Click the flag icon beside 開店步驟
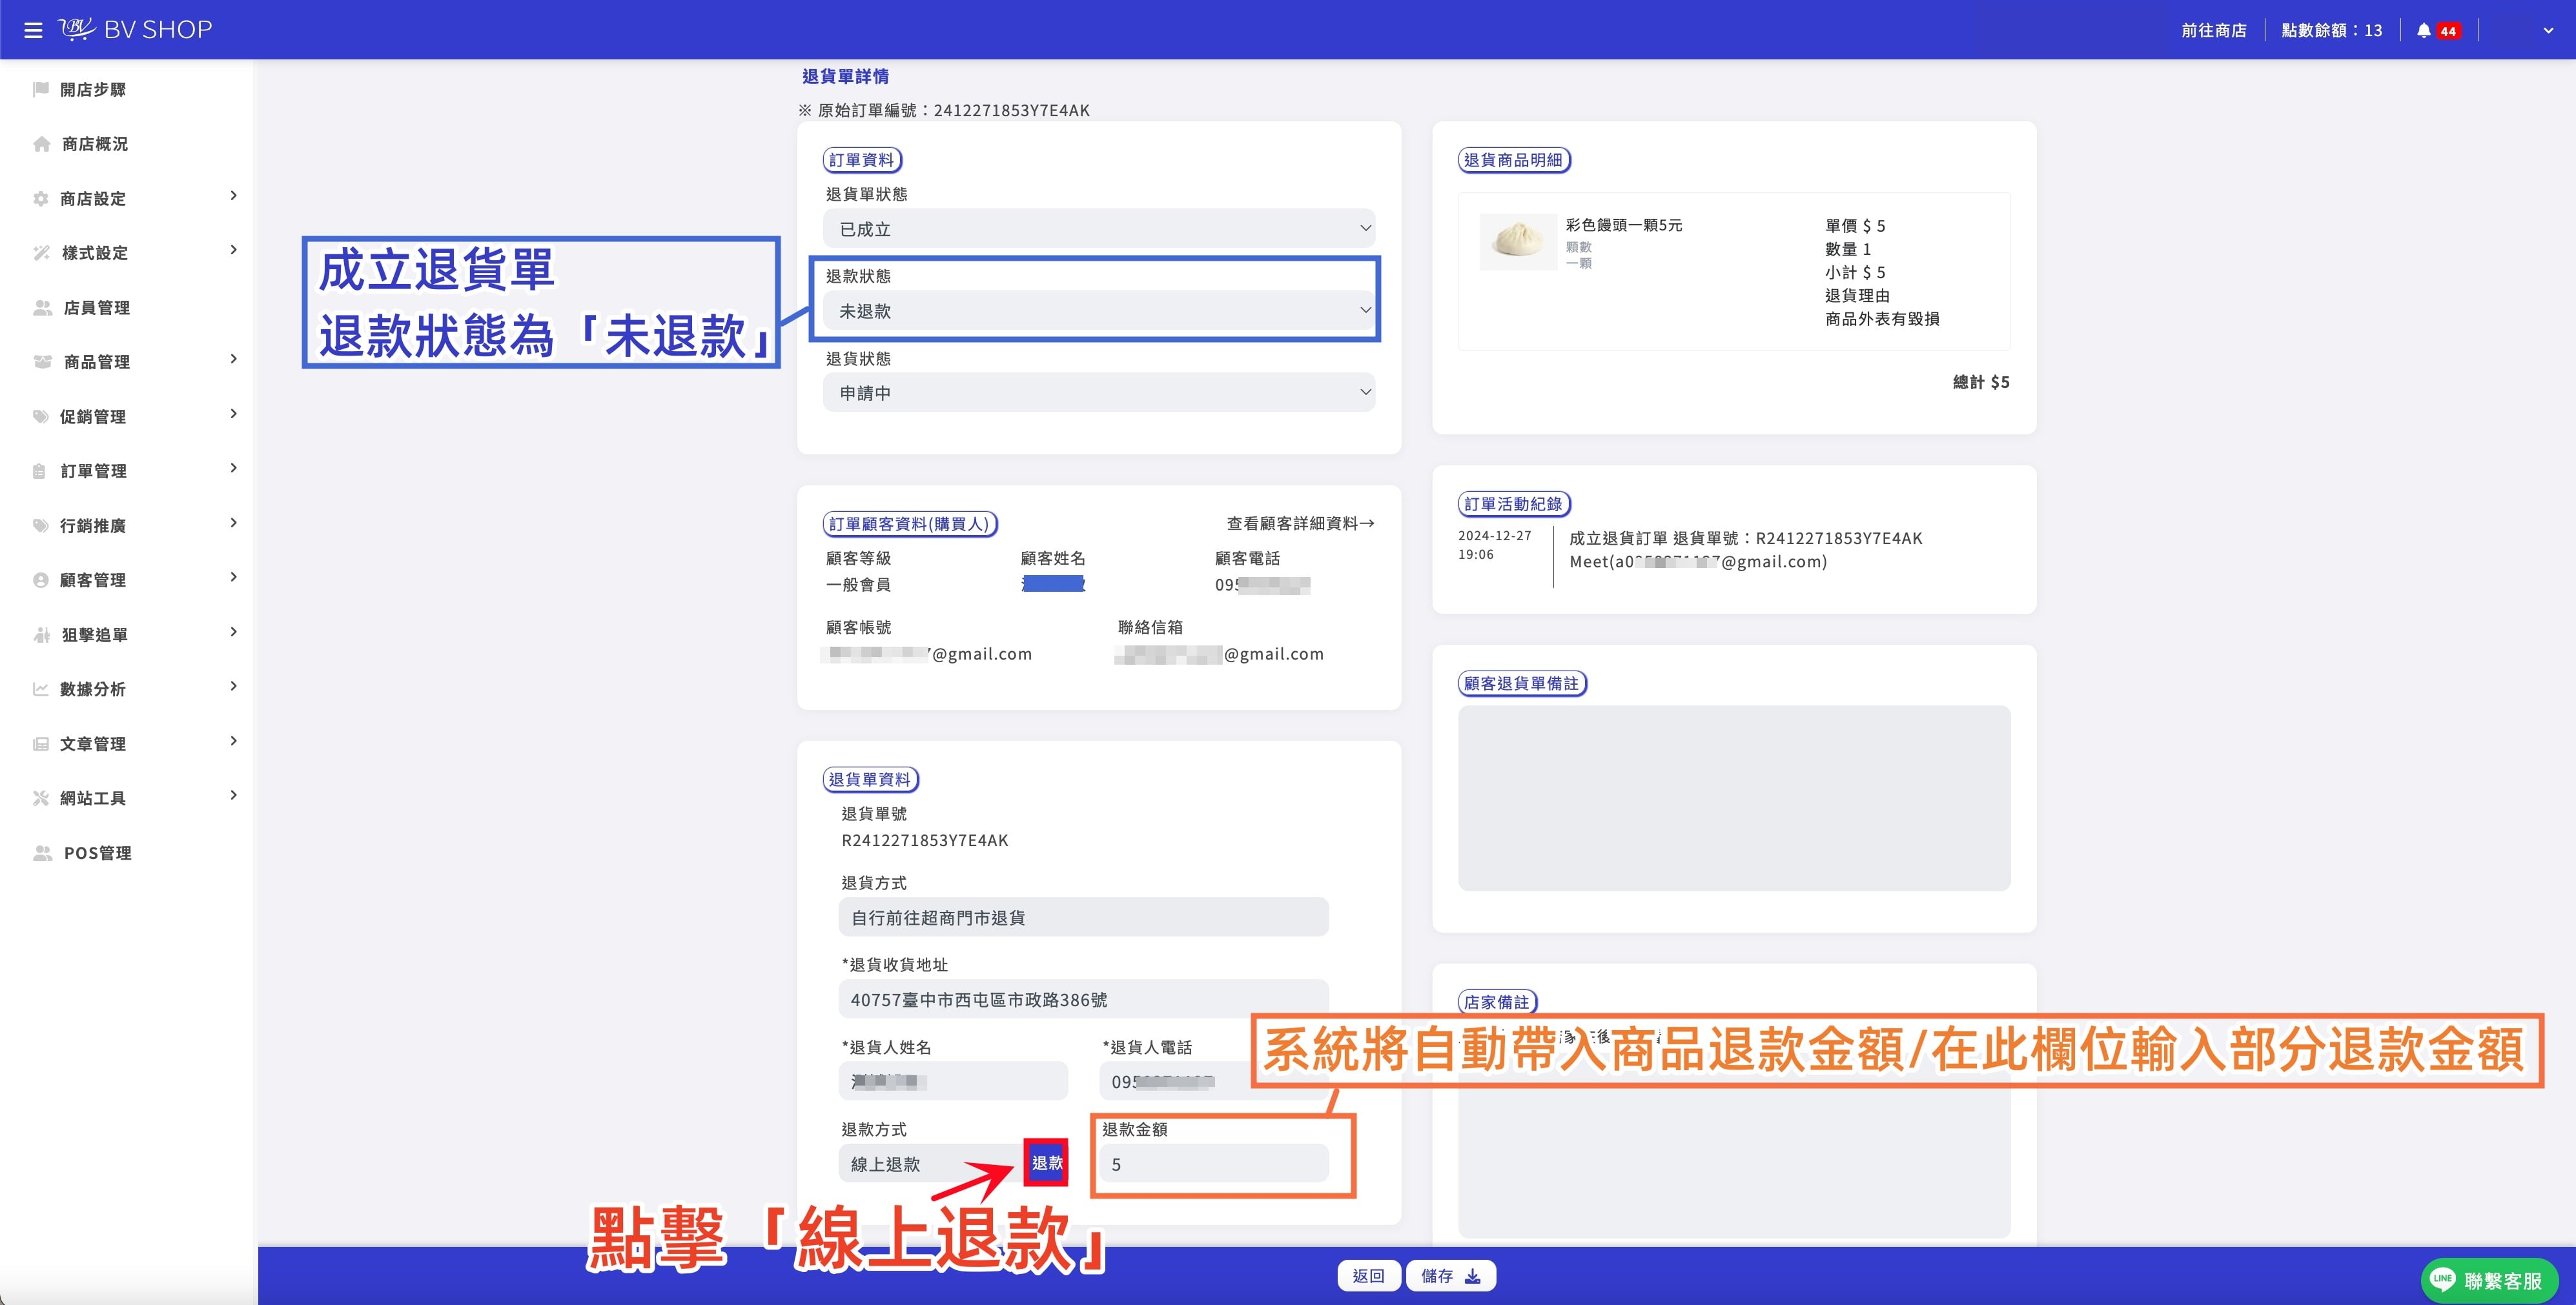 coord(41,89)
